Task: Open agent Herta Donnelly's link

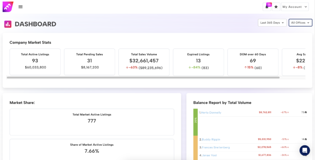Action: pos(211,113)
